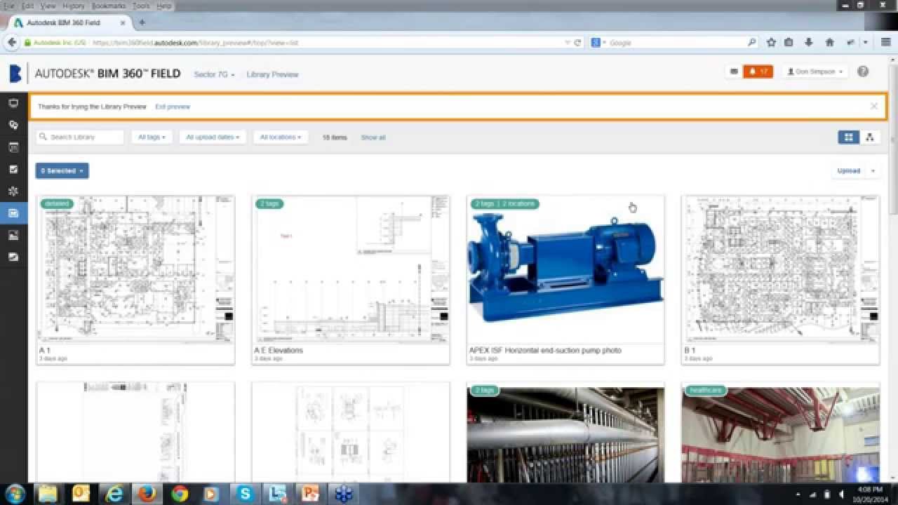This screenshot has height=505, width=898.
Task: Open Google Chrome from the taskbar
Action: [x=180, y=494]
